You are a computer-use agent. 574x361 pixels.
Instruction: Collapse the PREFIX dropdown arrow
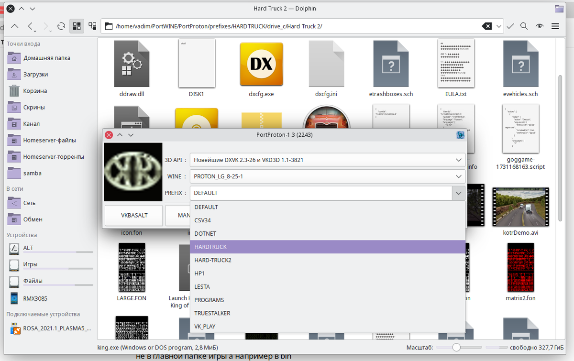point(458,193)
